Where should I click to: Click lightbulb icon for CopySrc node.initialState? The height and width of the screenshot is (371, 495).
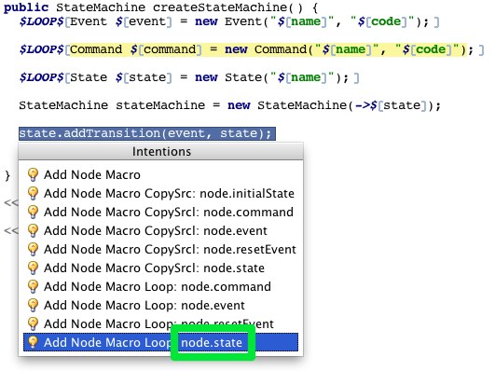(33, 193)
